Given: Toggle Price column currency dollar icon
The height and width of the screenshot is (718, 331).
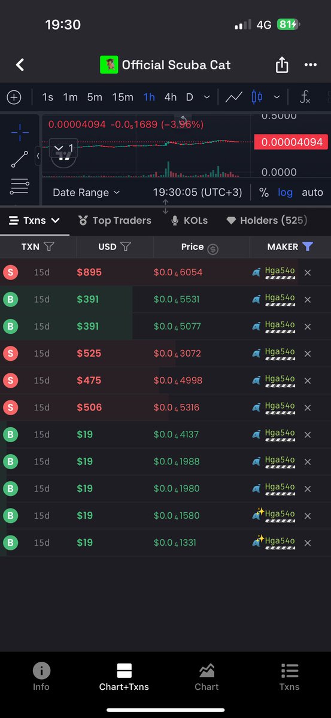Looking at the screenshot, I should [x=212, y=248].
